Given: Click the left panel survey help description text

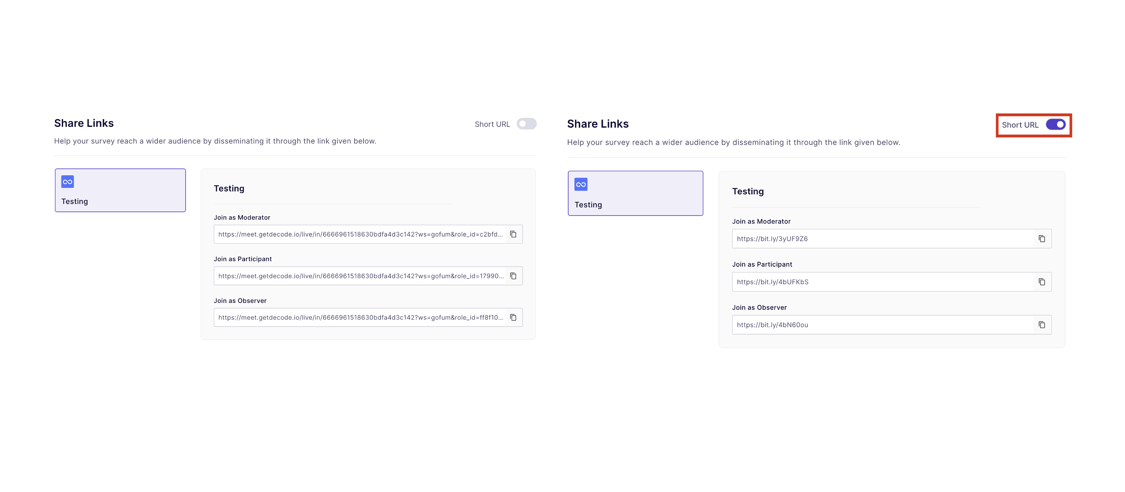Looking at the screenshot, I should [215, 142].
